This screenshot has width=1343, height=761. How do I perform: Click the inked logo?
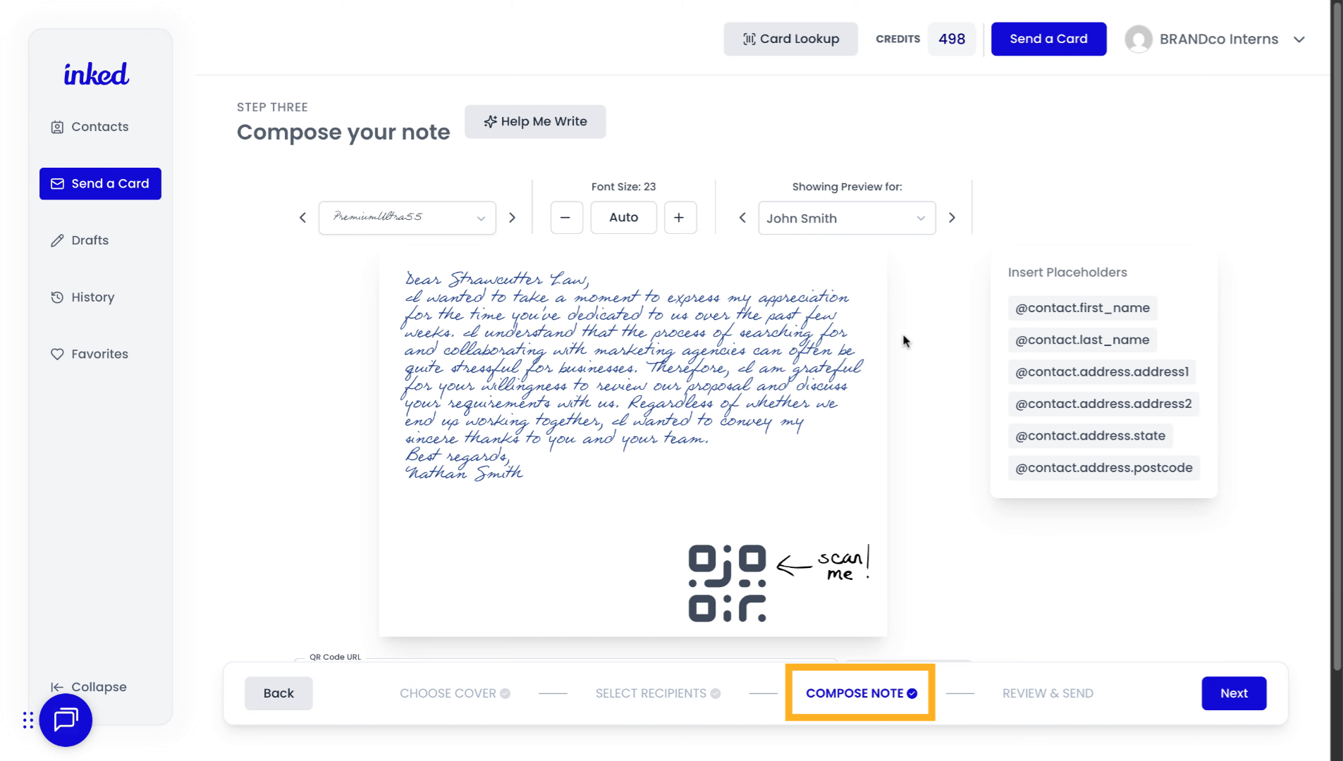97,74
